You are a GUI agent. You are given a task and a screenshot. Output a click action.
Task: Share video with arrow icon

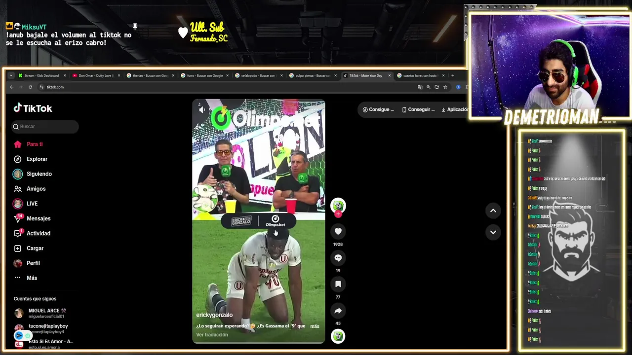pos(338,311)
